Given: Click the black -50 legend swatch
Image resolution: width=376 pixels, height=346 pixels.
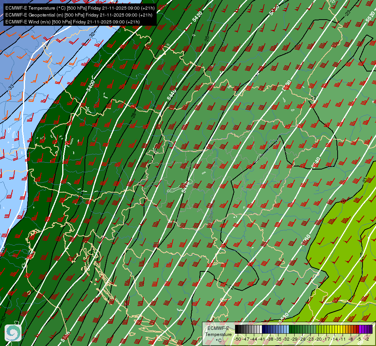Looking at the screenshot, I should pos(237,329).
